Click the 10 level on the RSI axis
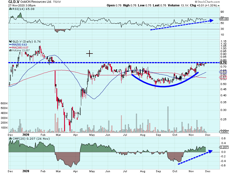The width and height of the screenshot is (229, 173). 222,35
